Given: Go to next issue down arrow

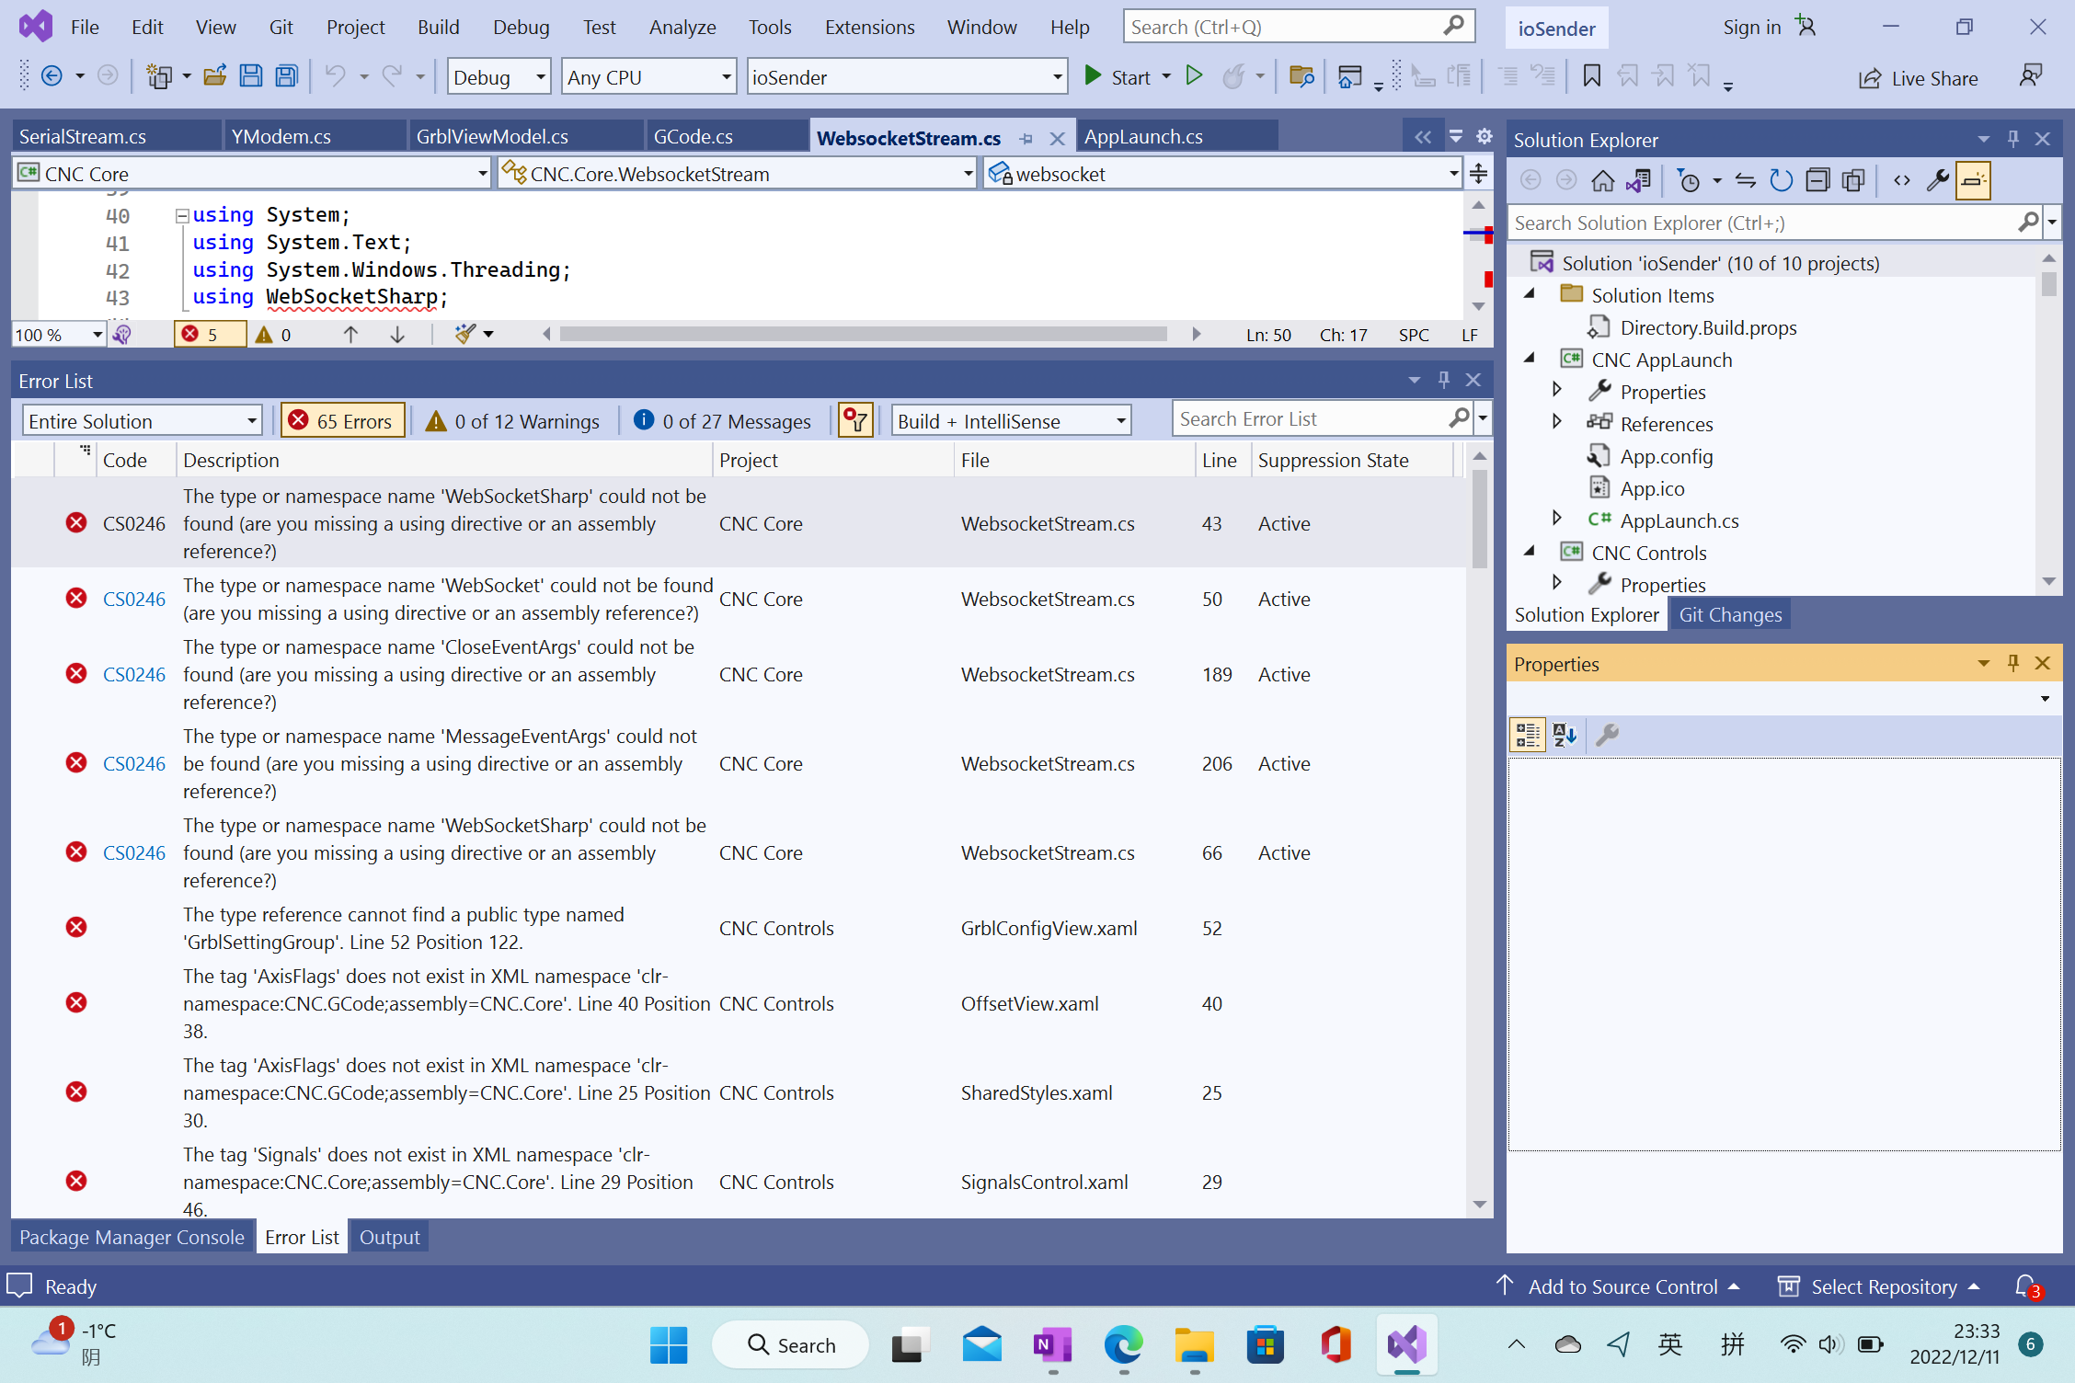Looking at the screenshot, I should (x=397, y=334).
